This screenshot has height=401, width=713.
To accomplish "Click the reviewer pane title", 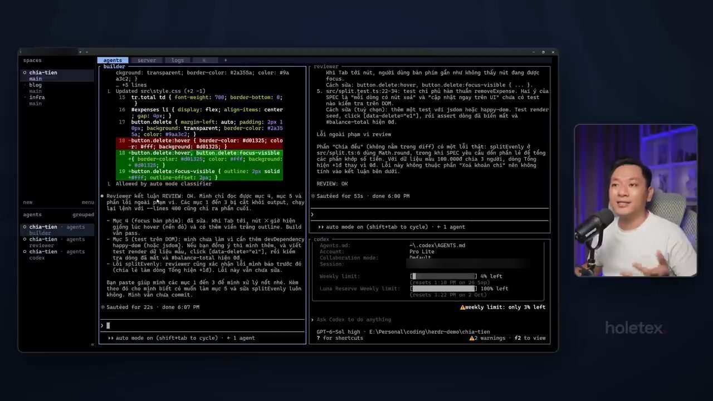I will pos(326,67).
